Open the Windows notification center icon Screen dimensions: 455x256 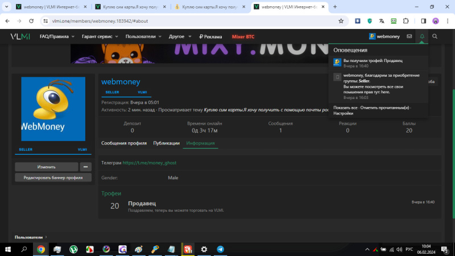(445, 249)
